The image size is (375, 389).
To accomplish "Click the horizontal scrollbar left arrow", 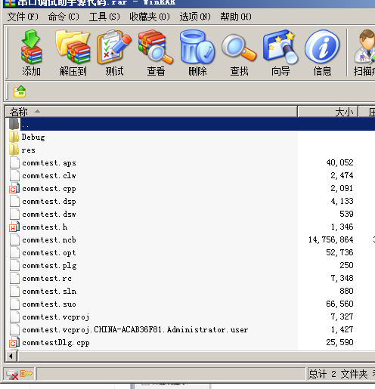I will (11, 356).
